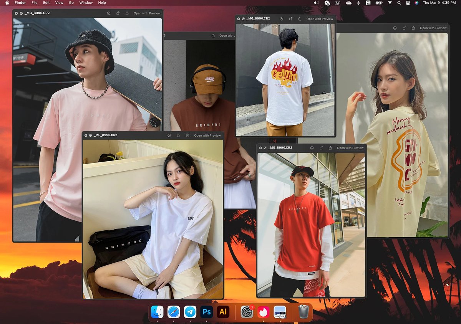Viewport: 461px width, 324px height.
Task: Open Control Center in the menu bar
Action: click(408, 3)
